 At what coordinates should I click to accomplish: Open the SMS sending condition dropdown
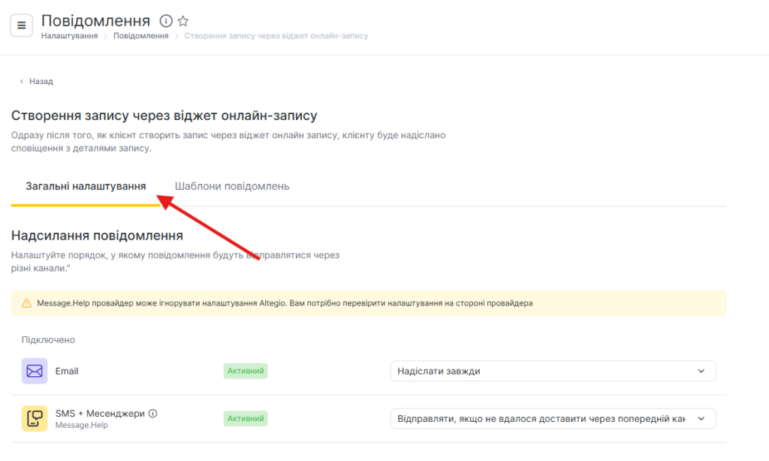(553, 418)
